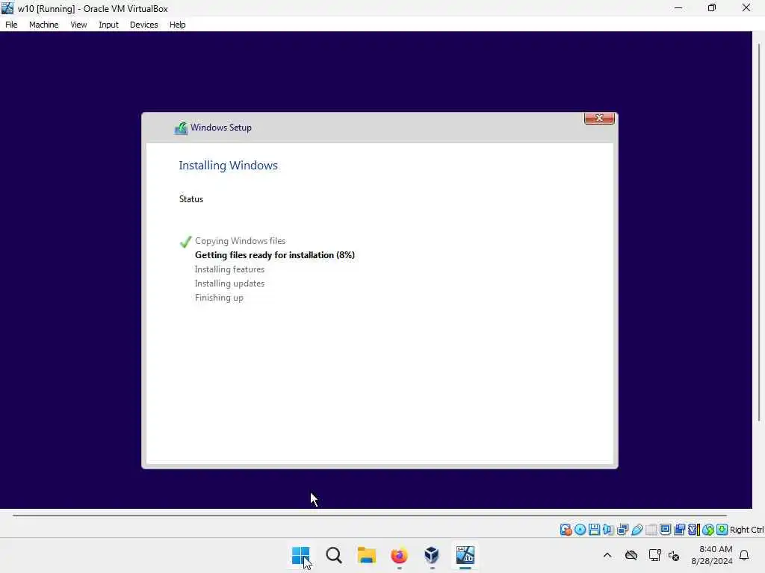Click the running w10 VM taskbar icon

click(465, 555)
